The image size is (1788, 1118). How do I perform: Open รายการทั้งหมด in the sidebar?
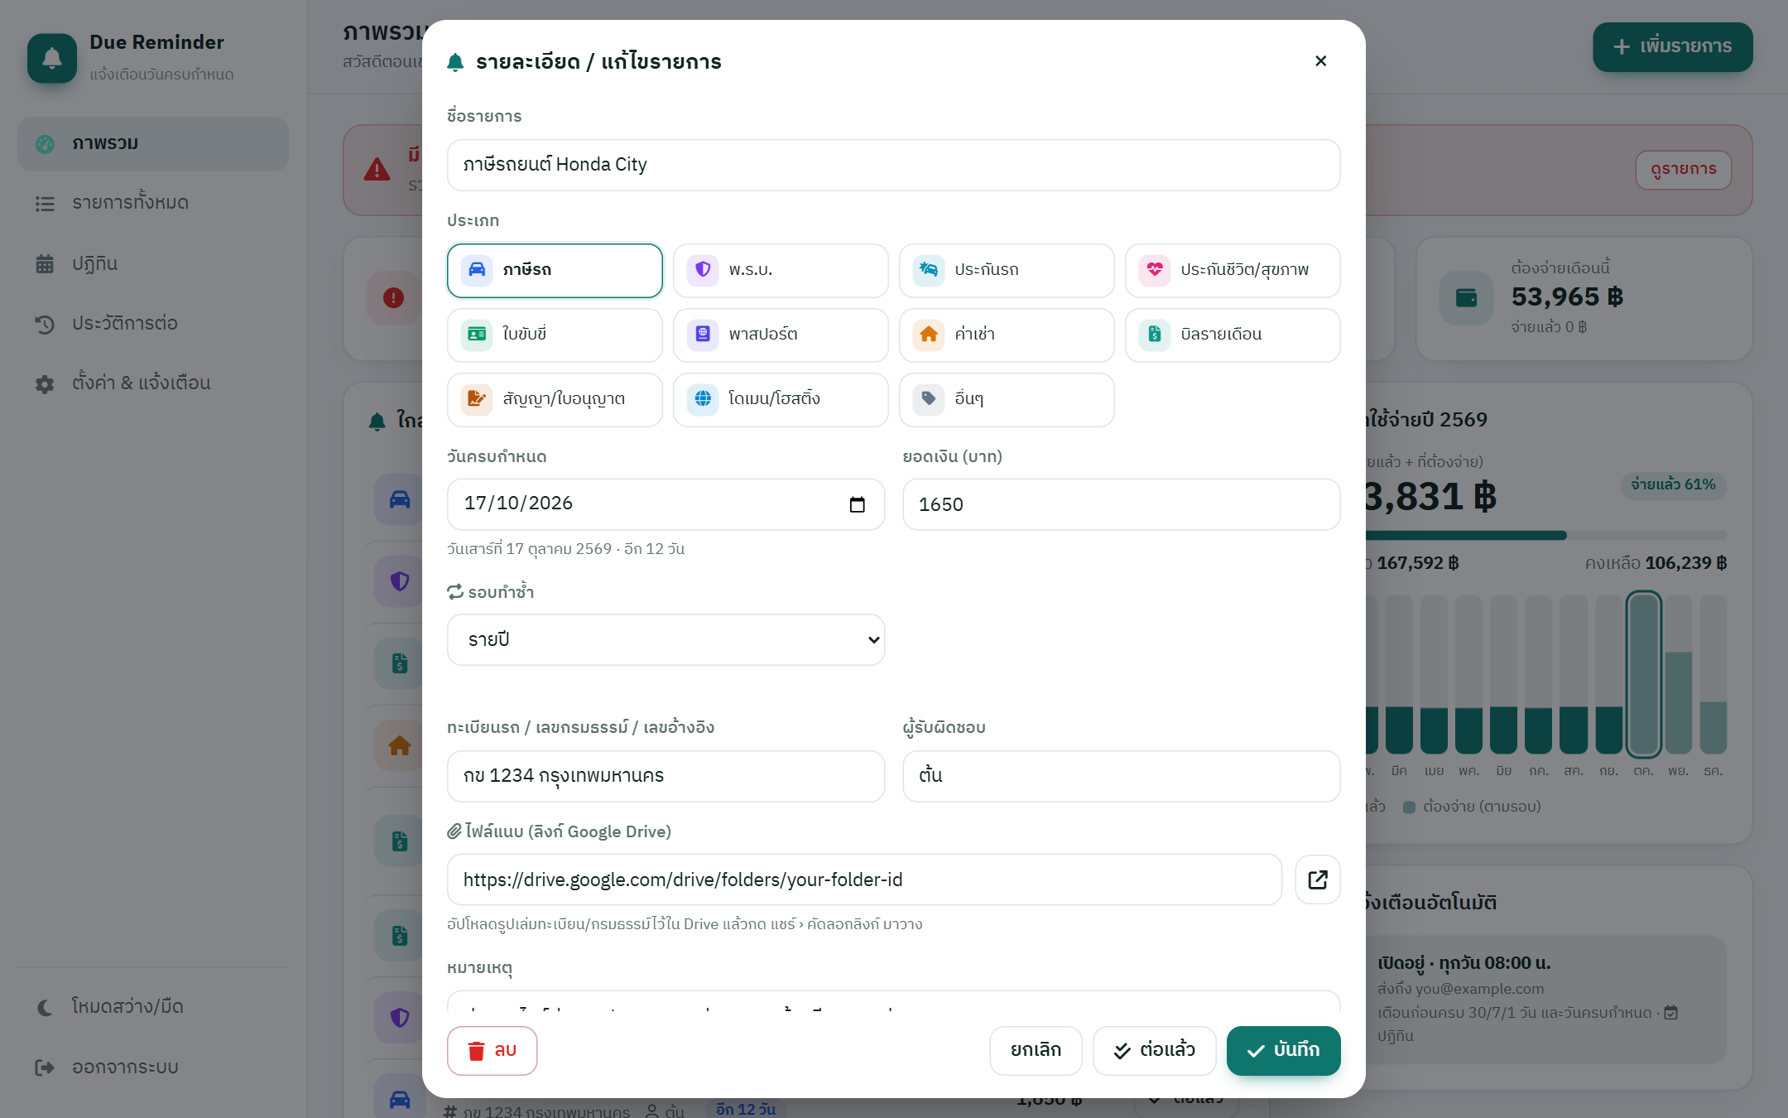[x=153, y=204]
